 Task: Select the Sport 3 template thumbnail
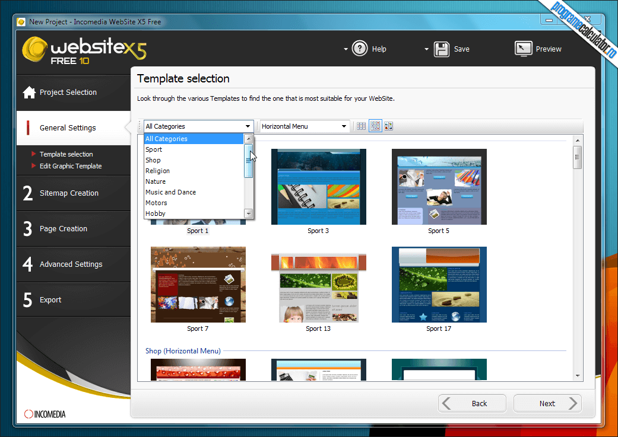click(x=318, y=187)
